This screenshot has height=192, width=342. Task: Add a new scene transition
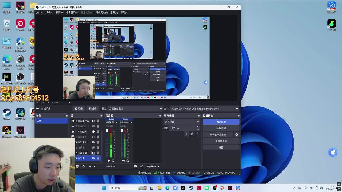click(x=187, y=134)
